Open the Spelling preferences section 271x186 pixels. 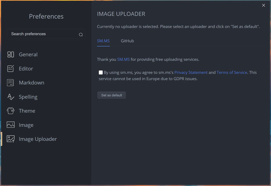(x=28, y=97)
